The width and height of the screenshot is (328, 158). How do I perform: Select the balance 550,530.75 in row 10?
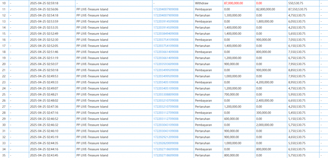[296, 3]
